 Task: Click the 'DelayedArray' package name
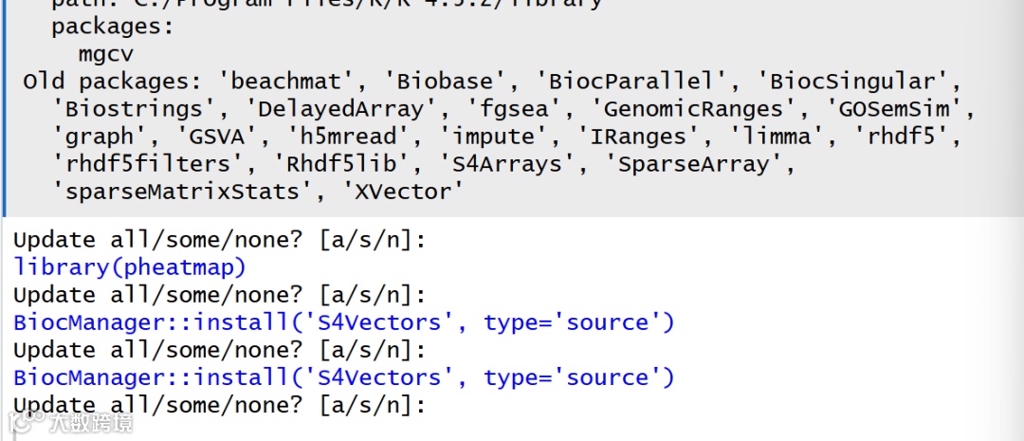click(342, 109)
